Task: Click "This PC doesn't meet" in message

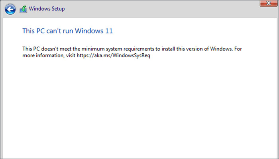Action: tap(47, 49)
